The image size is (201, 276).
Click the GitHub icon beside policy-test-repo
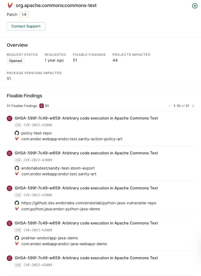coord(17,133)
